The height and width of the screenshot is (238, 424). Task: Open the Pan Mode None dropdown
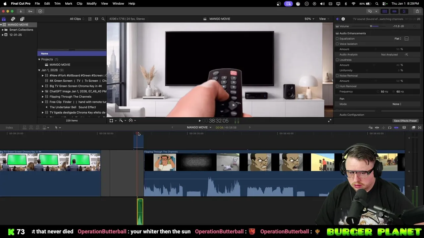tap(397, 104)
